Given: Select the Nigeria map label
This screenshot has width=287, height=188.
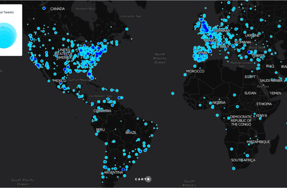Looking at the screenshot, I should tap(219, 103).
